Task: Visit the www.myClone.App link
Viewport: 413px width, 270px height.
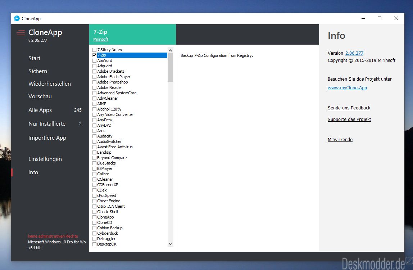Action: pyautogui.click(x=347, y=88)
